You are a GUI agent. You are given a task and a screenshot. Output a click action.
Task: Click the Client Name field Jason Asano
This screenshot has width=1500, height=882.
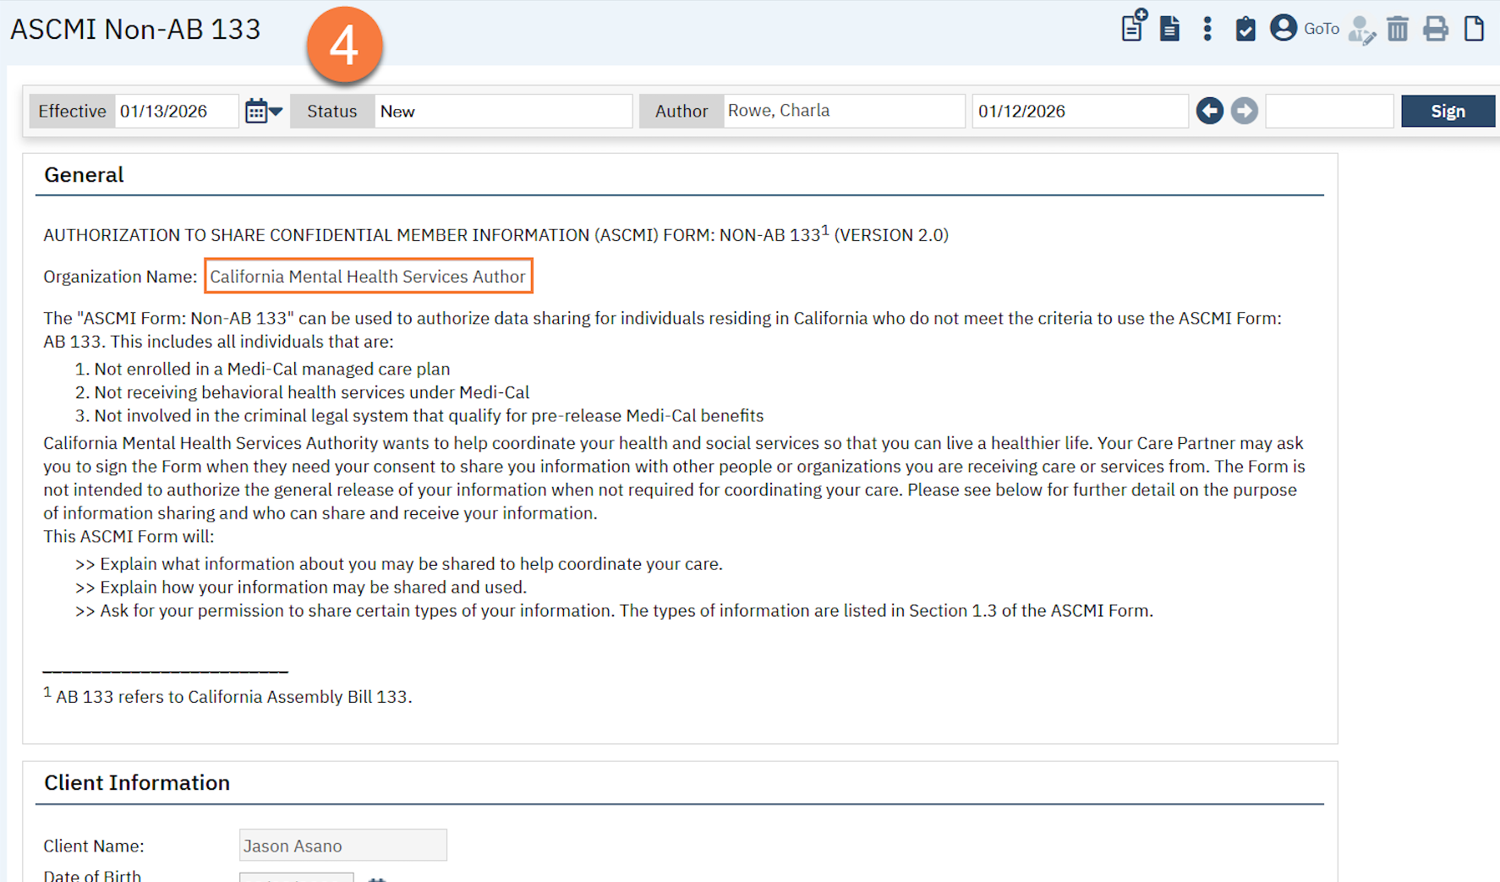click(342, 846)
